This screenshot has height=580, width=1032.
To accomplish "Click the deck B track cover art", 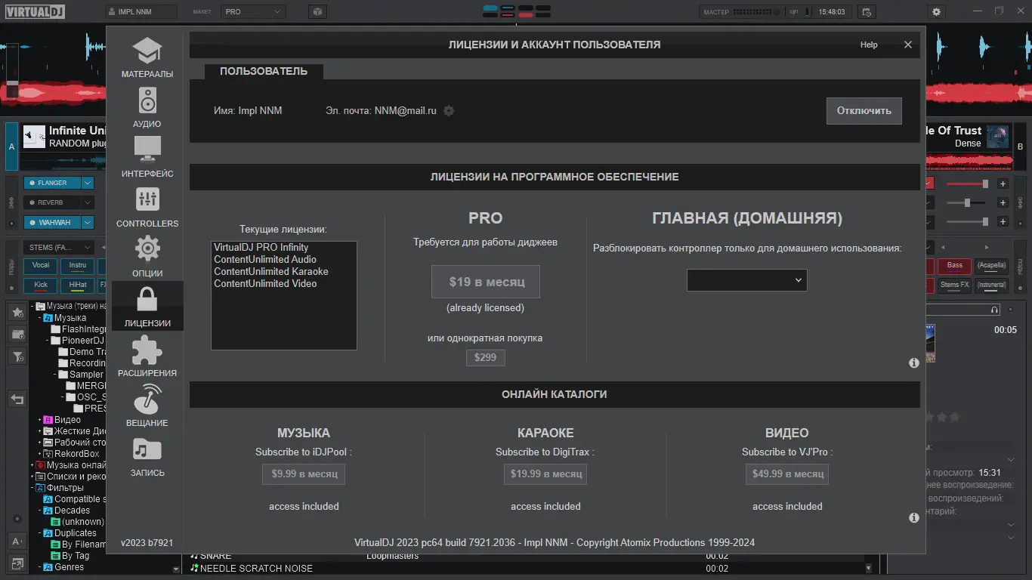I will pos(998,137).
